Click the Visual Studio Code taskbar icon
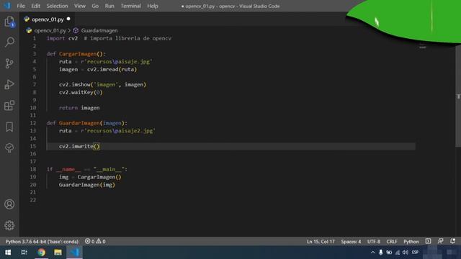Image resolution: width=461 pixels, height=259 pixels. coord(74,253)
